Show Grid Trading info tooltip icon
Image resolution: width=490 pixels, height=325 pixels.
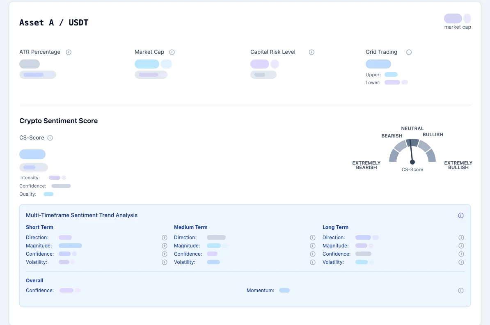pyautogui.click(x=409, y=52)
